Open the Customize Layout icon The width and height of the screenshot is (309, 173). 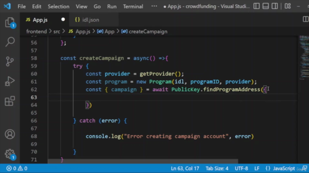point(288,6)
